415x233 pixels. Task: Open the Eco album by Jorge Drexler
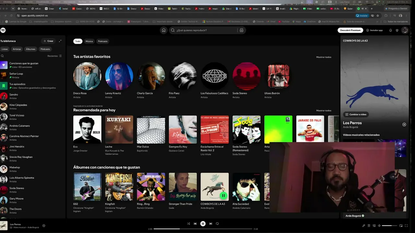point(87,129)
